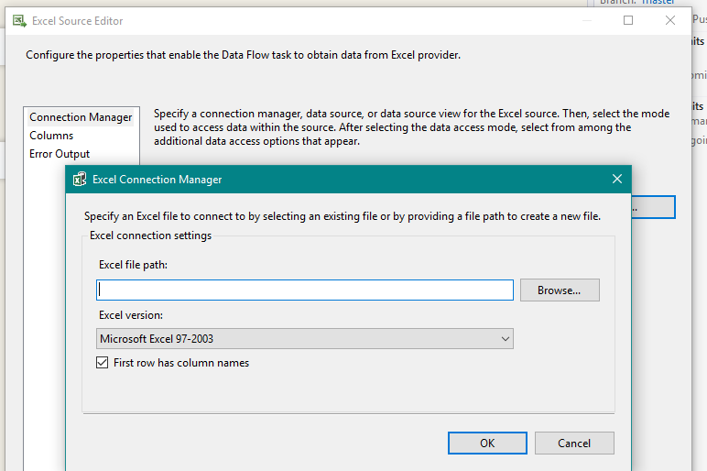Viewport: 707px width, 471px height.
Task: Close the Excel Source Editor window
Action: [670, 20]
